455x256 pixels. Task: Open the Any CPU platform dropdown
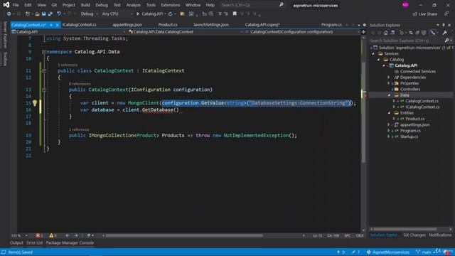pyautogui.click(x=117, y=14)
